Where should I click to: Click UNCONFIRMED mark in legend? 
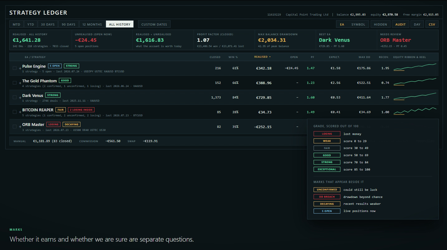327,190
